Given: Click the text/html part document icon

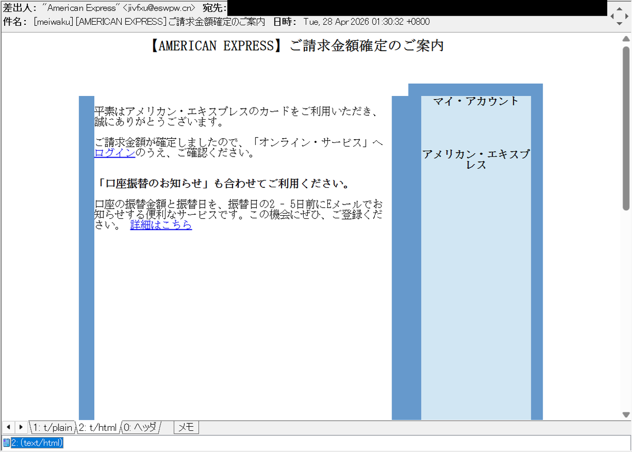Looking at the screenshot, I should [6, 443].
